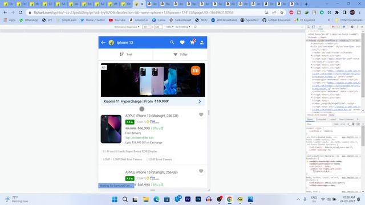Click the Styles filter input field
Image resolution: width=365 pixels, height=205 pixels.
(319, 124)
